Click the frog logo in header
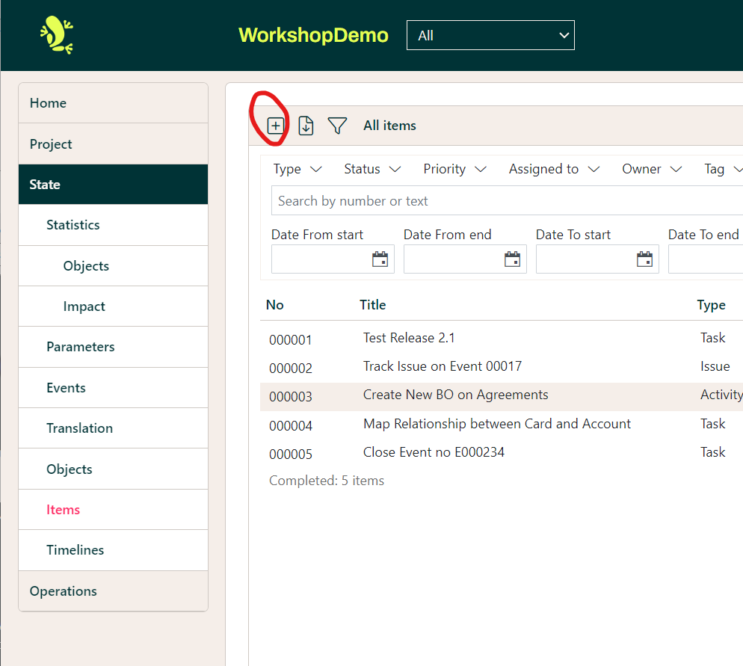Image resolution: width=743 pixels, height=666 pixels. (56, 35)
